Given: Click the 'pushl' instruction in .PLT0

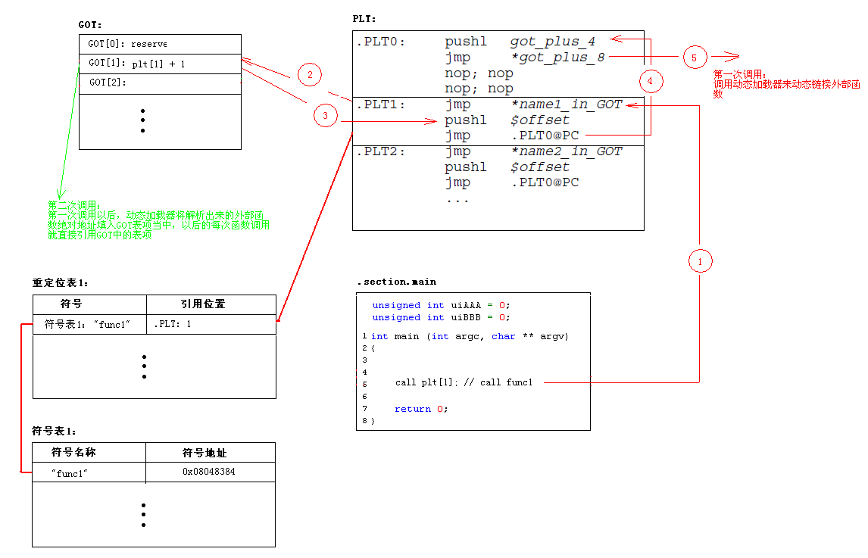Looking at the screenshot, I should [x=466, y=42].
